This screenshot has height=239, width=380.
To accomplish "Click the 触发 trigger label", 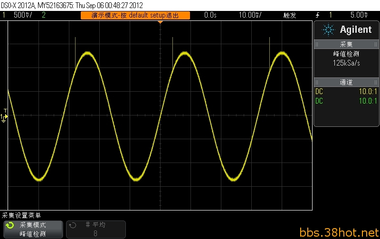I will tap(290, 15).
